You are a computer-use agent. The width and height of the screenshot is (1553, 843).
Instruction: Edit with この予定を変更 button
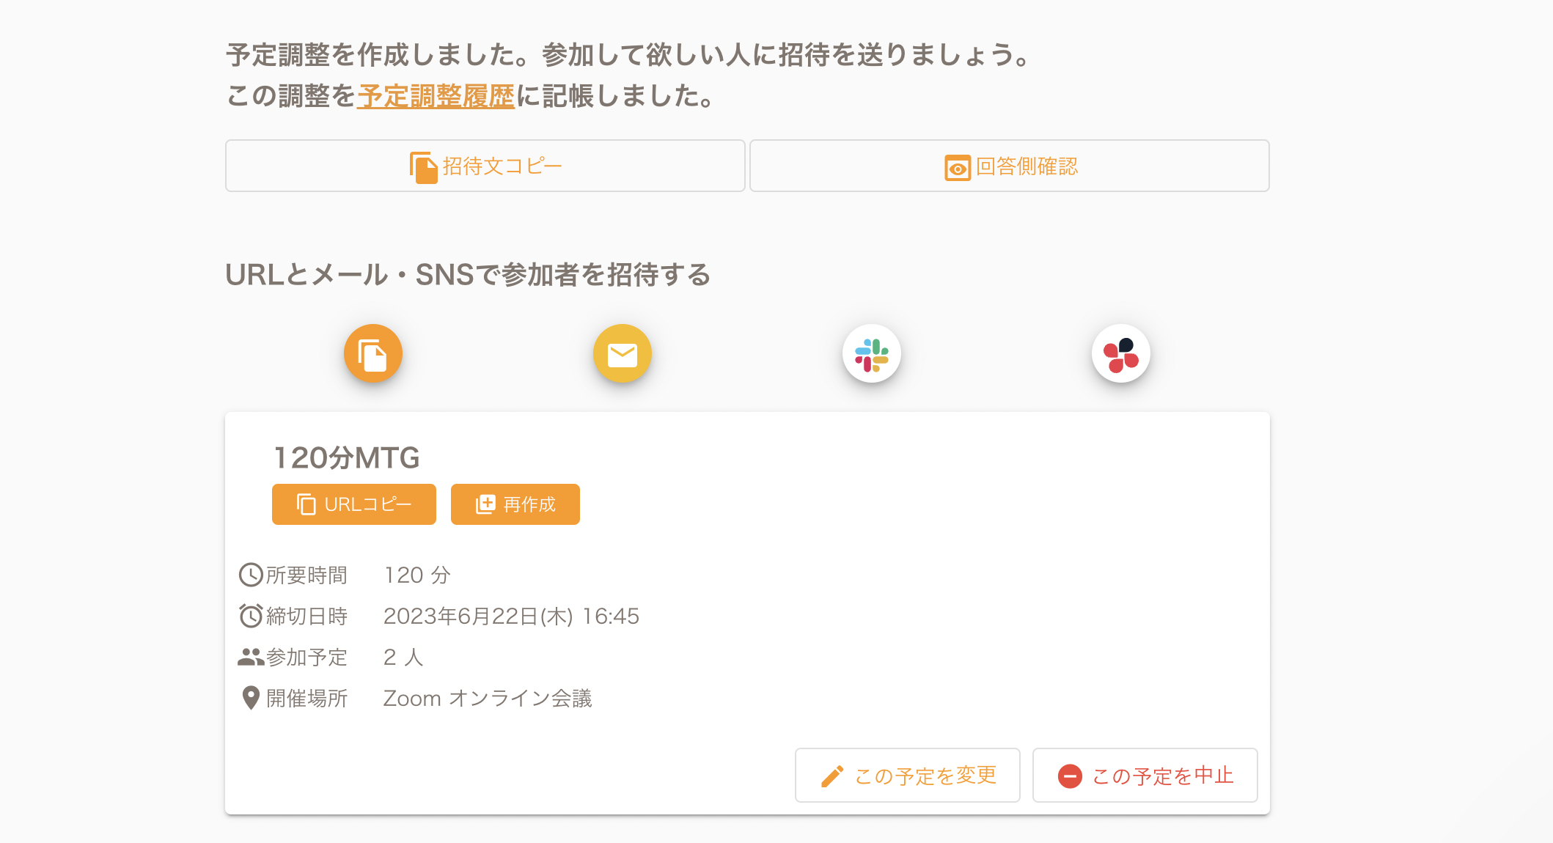click(x=907, y=776)
